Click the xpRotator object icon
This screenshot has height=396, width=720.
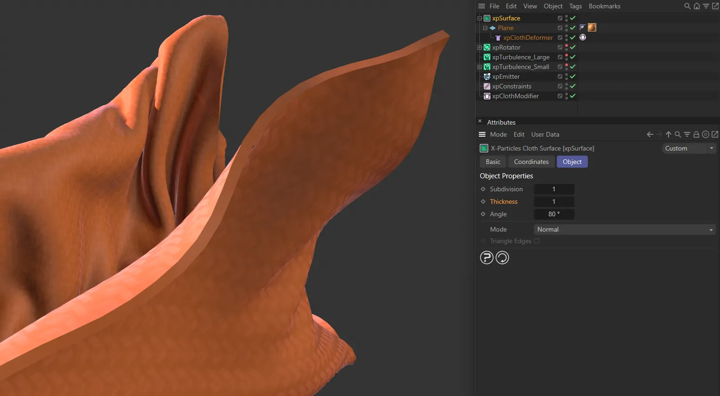tap(487, 47)
